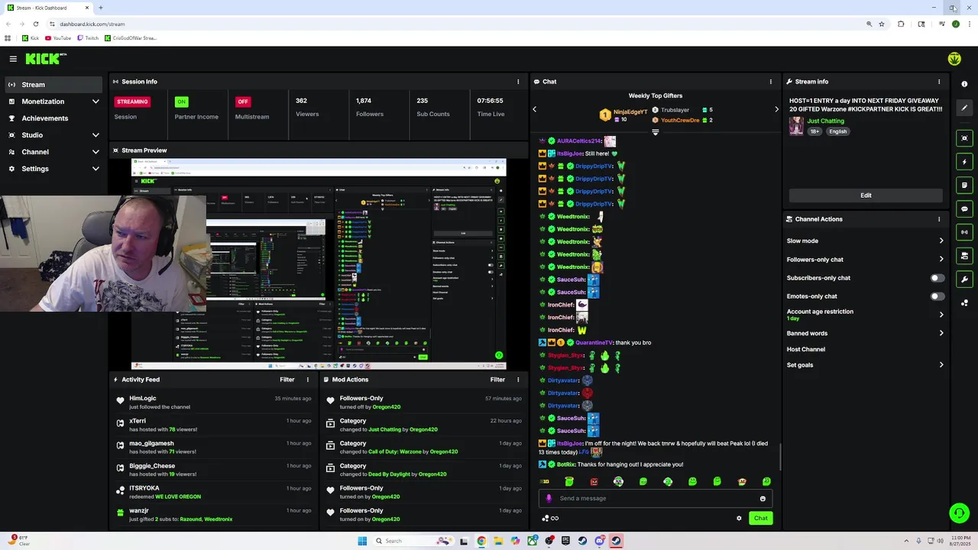Open Activity Feed three-dot options menu
The image size is (978, 550).
tap(308, 380)
